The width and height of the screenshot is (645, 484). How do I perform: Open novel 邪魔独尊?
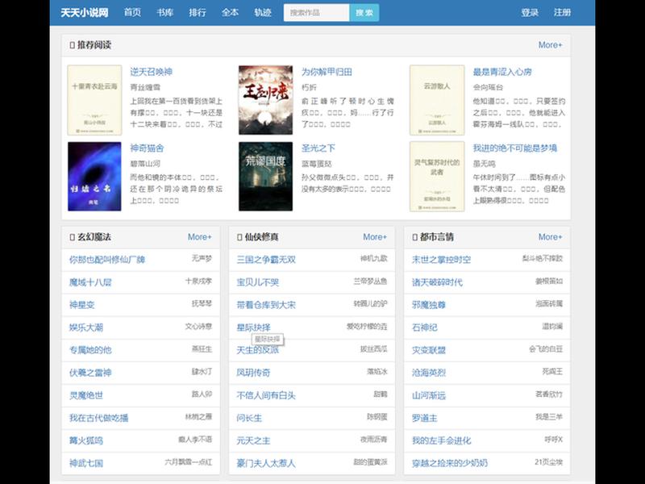429,305
